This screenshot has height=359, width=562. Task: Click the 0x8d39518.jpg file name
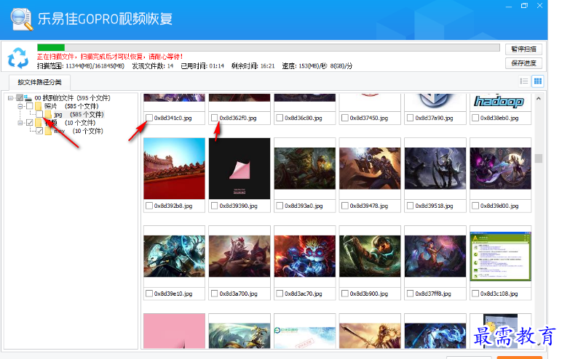pyautogui.click(x=435, y=206)
